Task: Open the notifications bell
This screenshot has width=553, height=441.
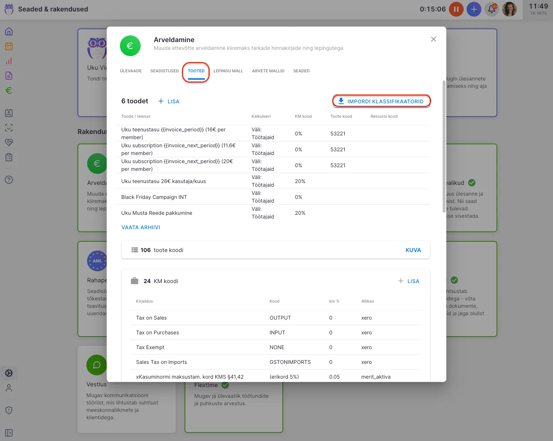Action: 491,9
